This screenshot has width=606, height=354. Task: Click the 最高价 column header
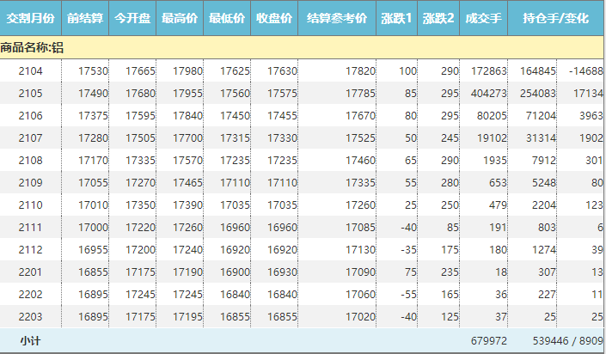(180, 18)
